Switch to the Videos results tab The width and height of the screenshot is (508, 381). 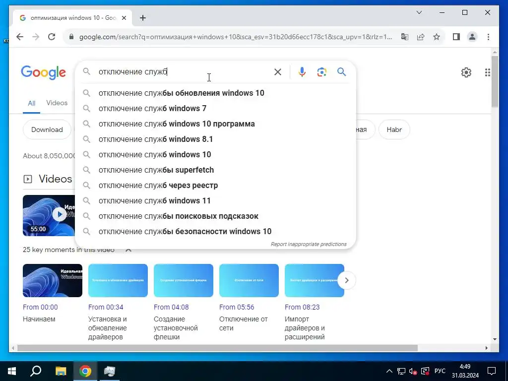57,103
